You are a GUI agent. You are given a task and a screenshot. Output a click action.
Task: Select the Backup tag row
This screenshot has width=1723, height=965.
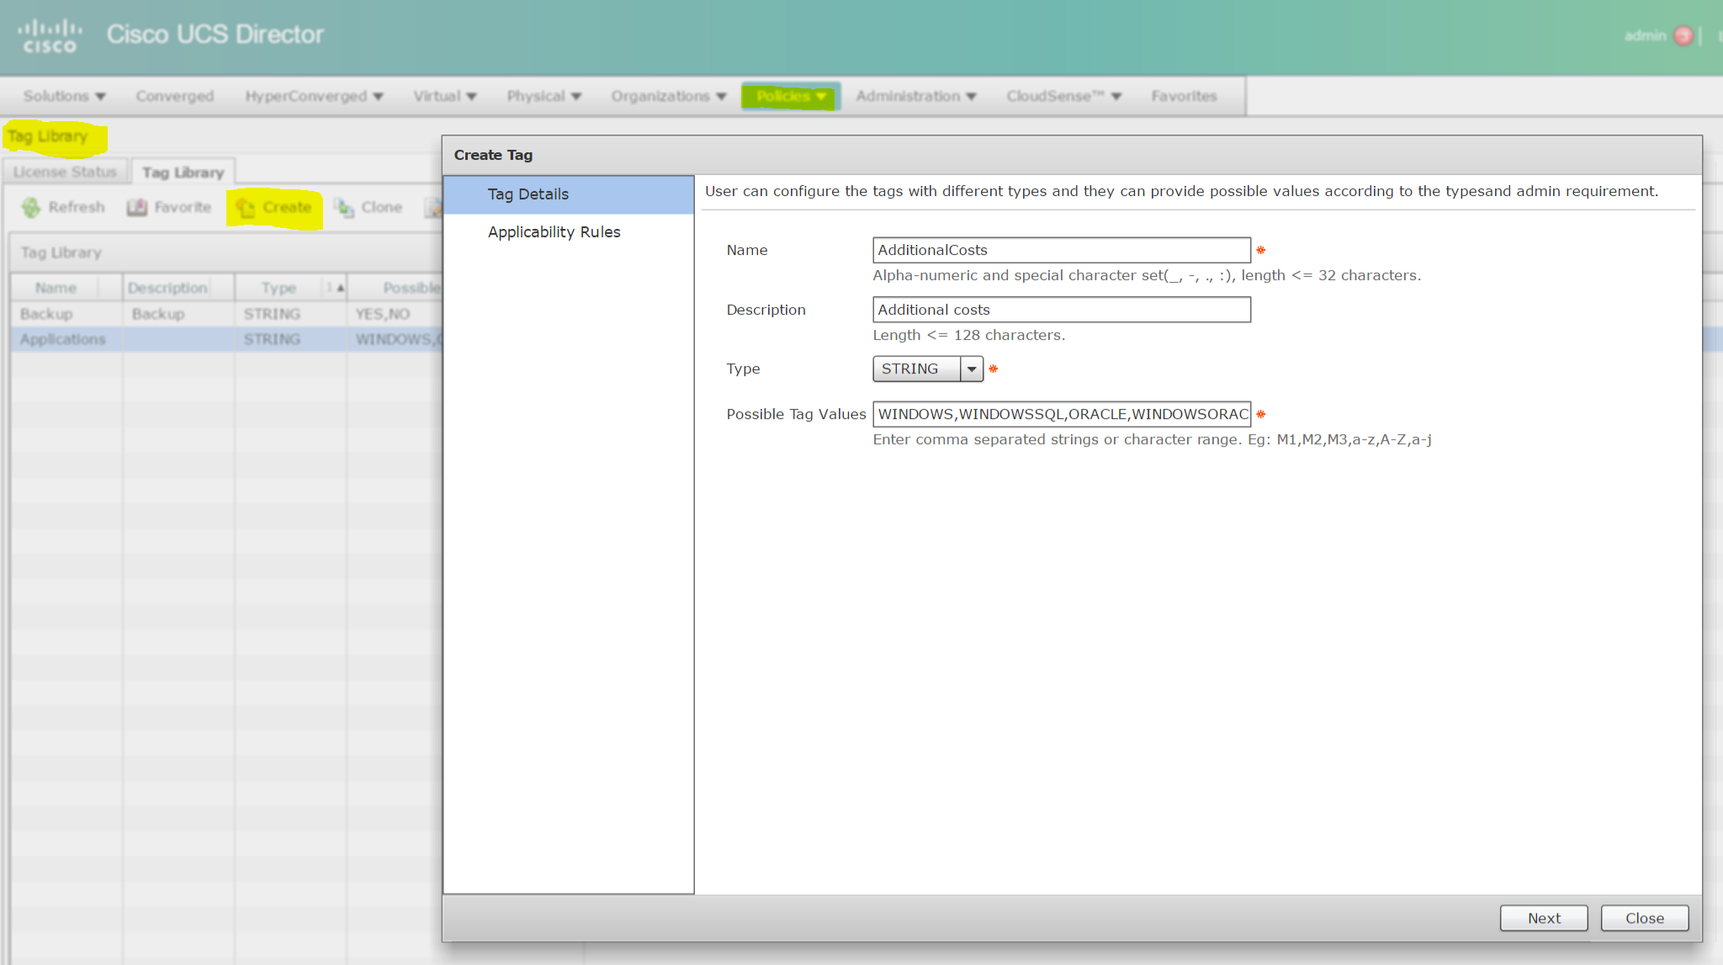coord(225,314)
